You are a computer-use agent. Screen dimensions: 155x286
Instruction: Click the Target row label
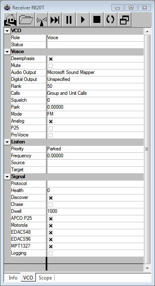click(17, 170)
